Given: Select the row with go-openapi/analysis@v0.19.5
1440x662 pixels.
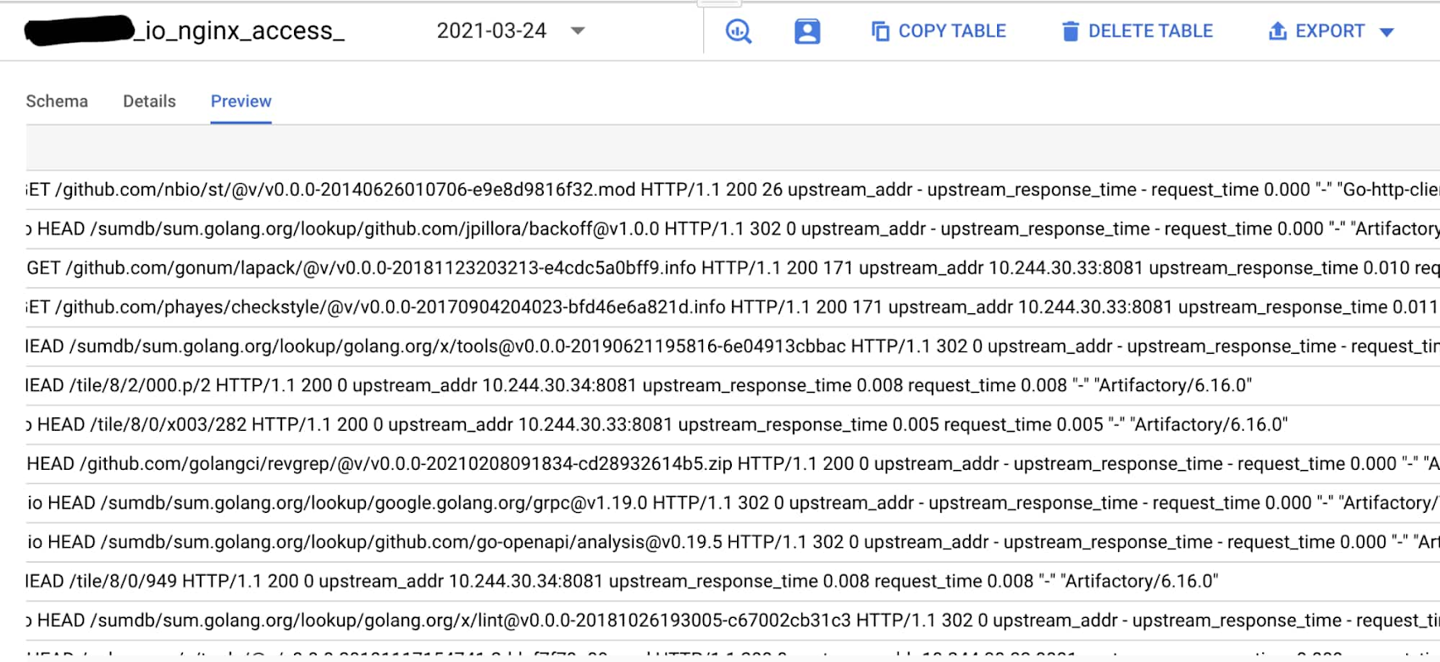Looking at the screenshot, I should tap(733, 542).
